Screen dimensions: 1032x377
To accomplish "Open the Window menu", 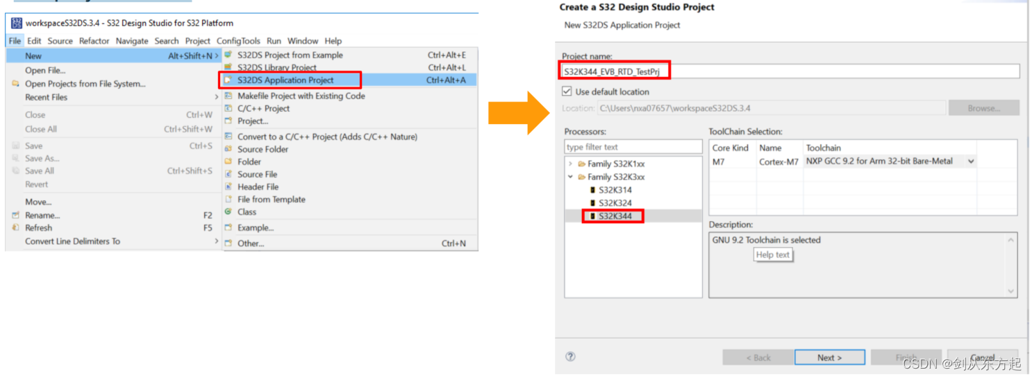I will [303, 41].
